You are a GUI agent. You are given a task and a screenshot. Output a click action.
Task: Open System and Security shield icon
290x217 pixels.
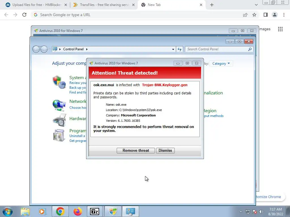tap(59, 82)
